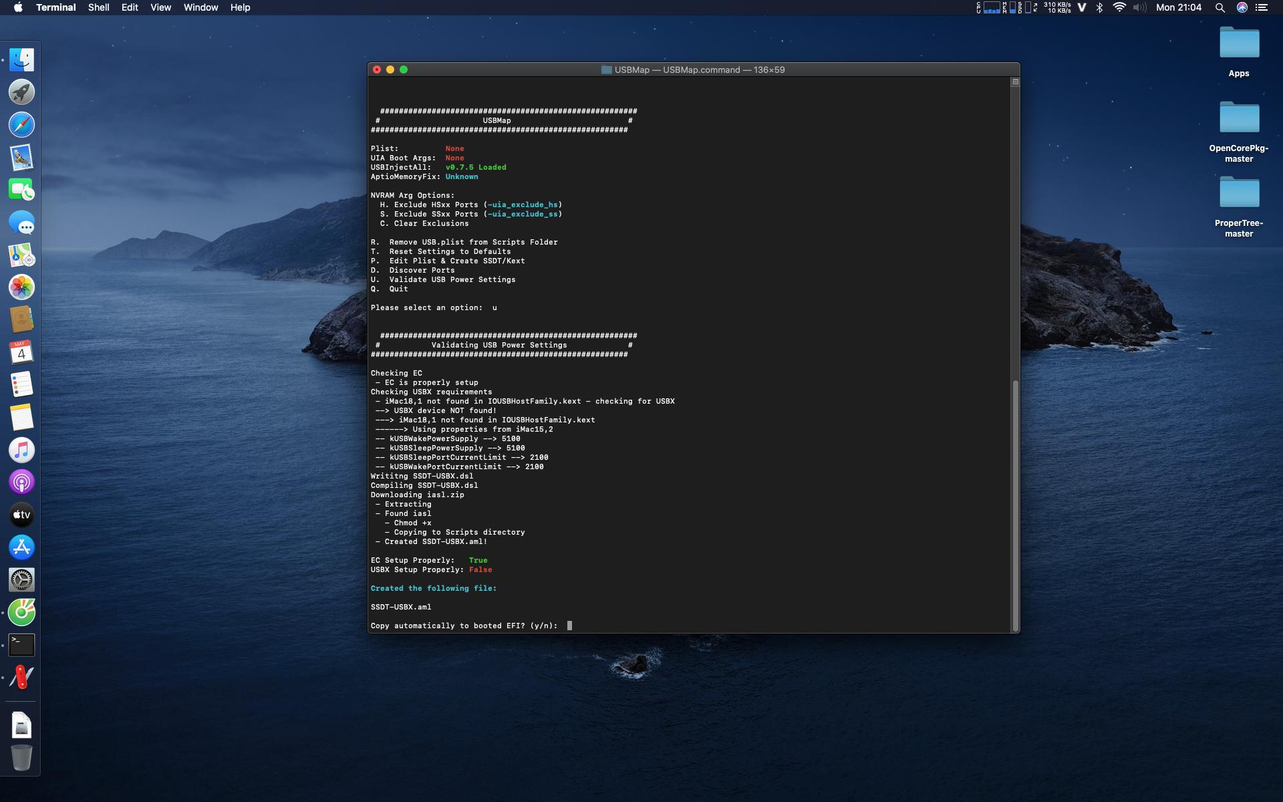Open Podcasts in the Dock
Viewport: 1283px width, 802px height.
[21, 482]
